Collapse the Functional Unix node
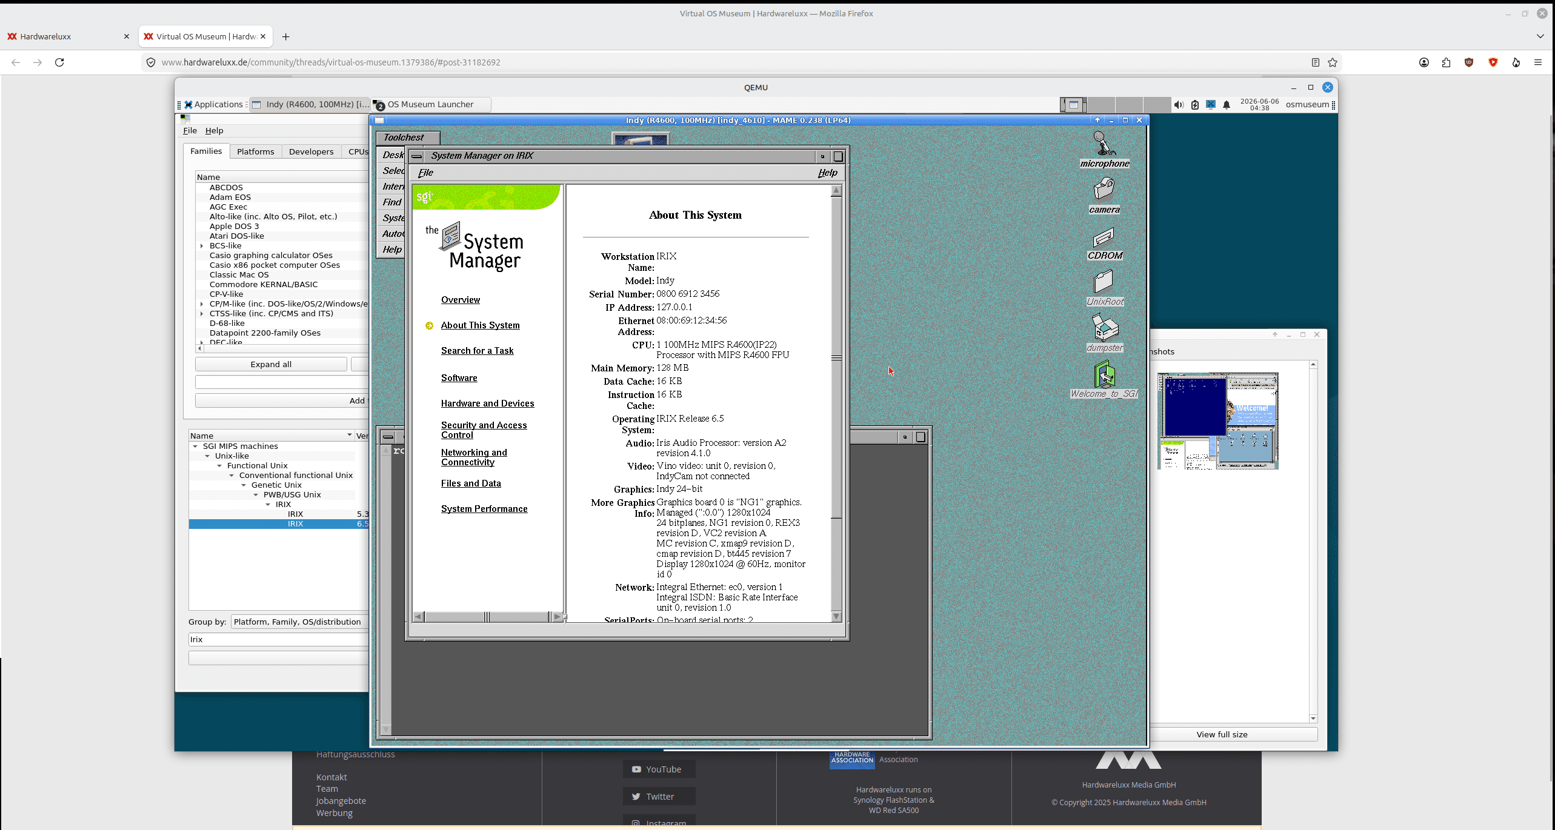 tap(219, 466)
